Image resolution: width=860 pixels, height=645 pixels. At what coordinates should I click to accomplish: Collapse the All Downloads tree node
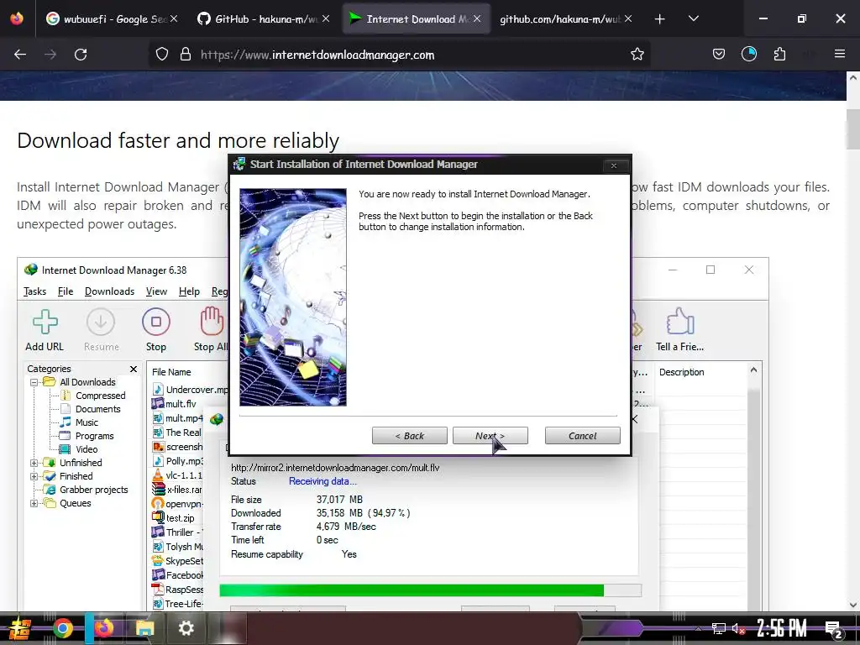tap(34, 382)
